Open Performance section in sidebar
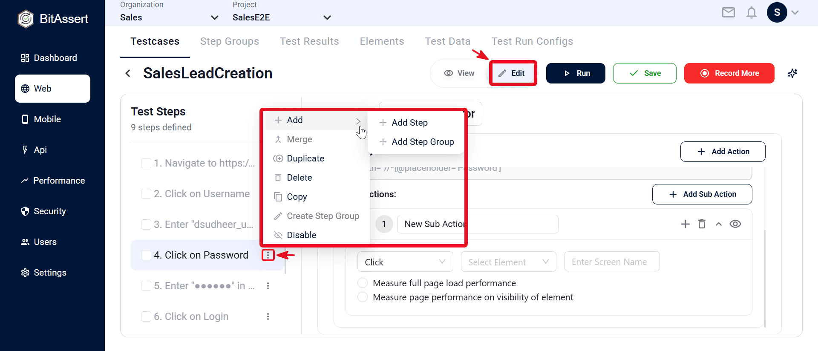This screenshot has width=818, height=351. coord(52,181)
